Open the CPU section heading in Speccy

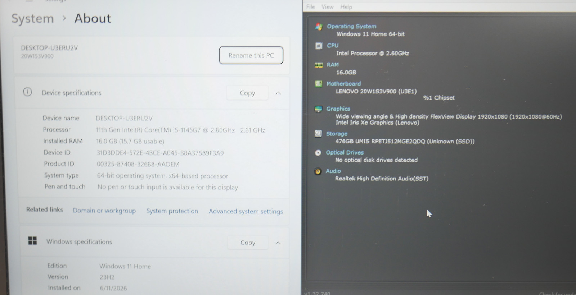point(333,46)
